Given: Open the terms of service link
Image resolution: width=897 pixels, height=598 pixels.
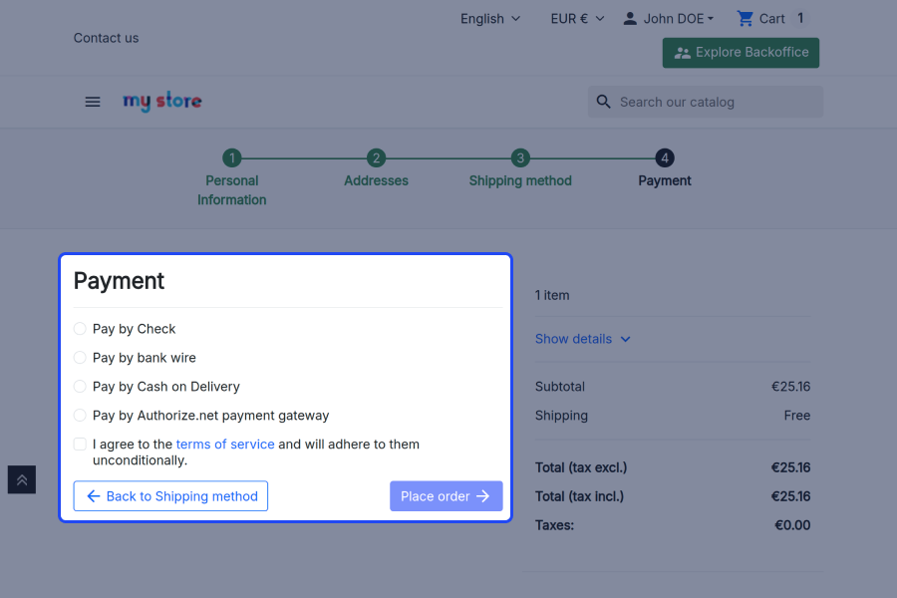Looking at the screenshot, I should coord(225,445).
